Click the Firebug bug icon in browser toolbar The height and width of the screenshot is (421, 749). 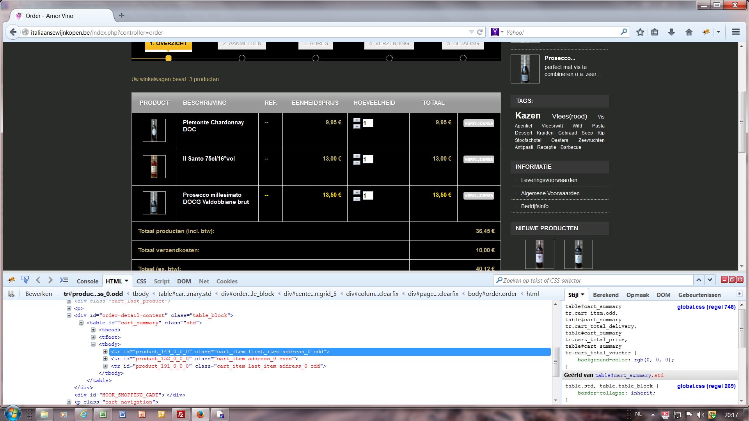706,32
